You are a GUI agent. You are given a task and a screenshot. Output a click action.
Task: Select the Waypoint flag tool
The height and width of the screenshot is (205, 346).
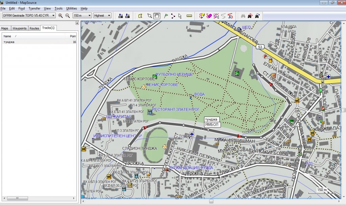pyautogui.click(x=166, y=16)
